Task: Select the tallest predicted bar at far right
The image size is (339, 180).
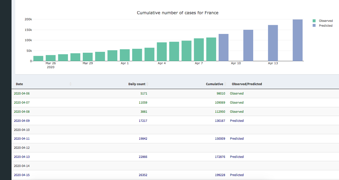Action: tap(297, 40)
